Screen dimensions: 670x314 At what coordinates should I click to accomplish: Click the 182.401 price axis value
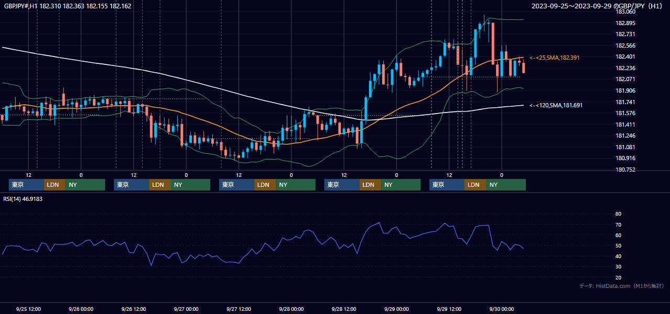pos(625,57)
